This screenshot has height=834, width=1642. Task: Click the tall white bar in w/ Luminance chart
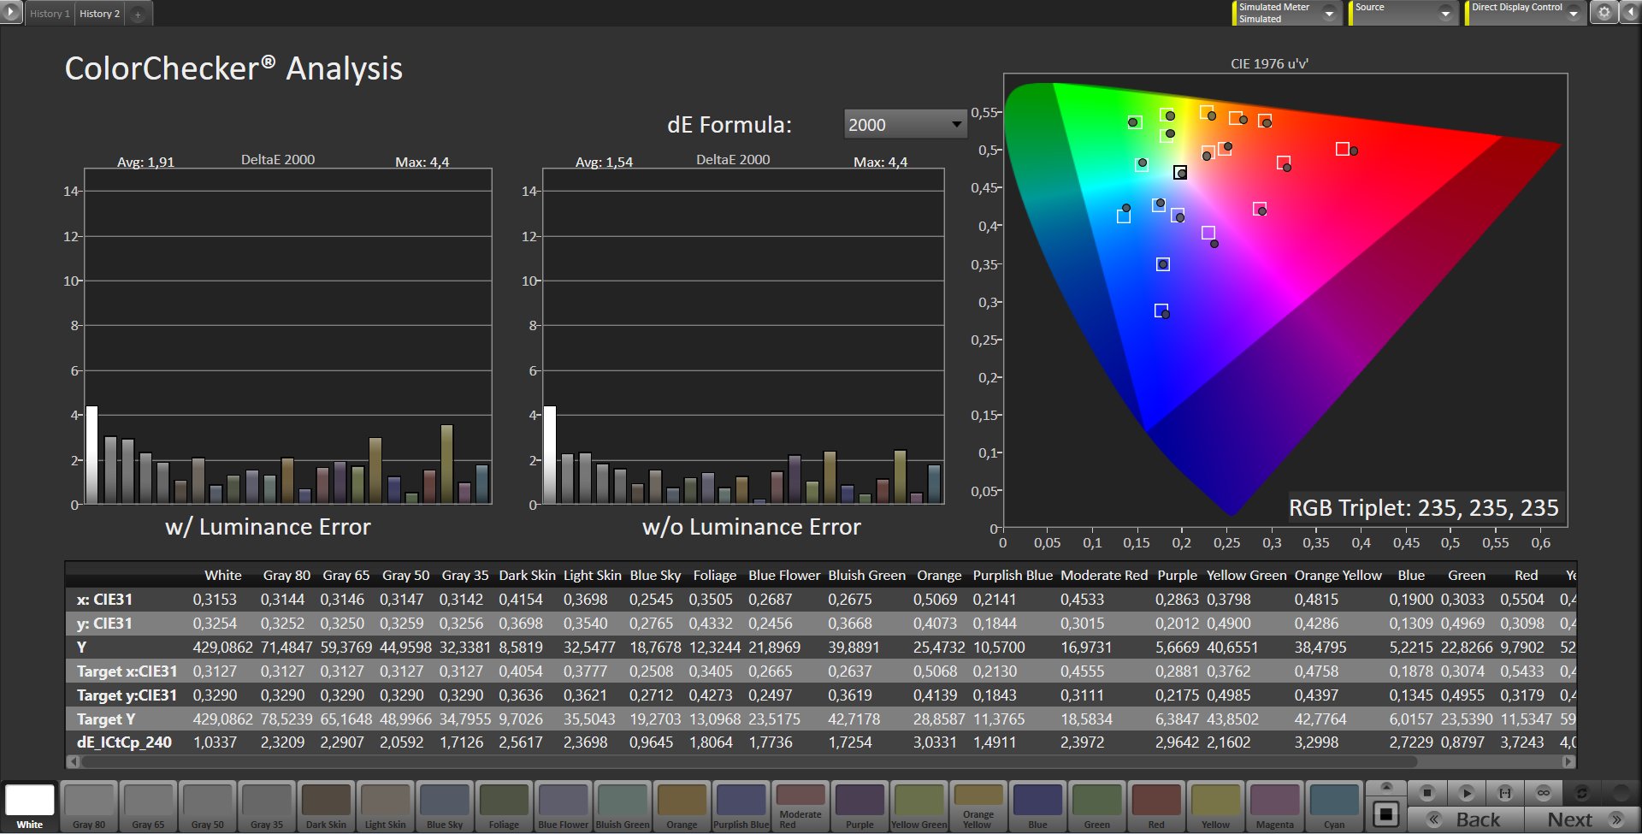point(92,455)
